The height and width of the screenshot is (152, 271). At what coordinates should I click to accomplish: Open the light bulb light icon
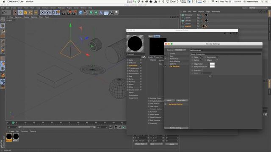[116, 12]
